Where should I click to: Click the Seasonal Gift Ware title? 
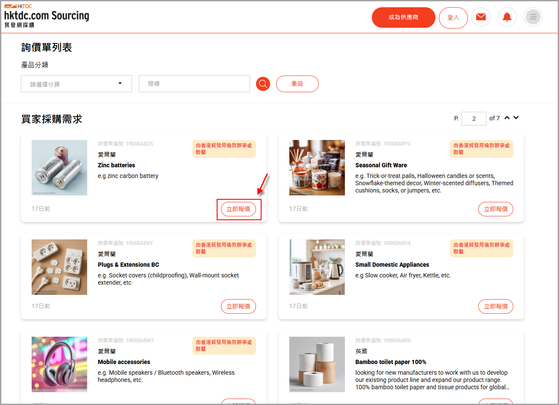(381, 165)
